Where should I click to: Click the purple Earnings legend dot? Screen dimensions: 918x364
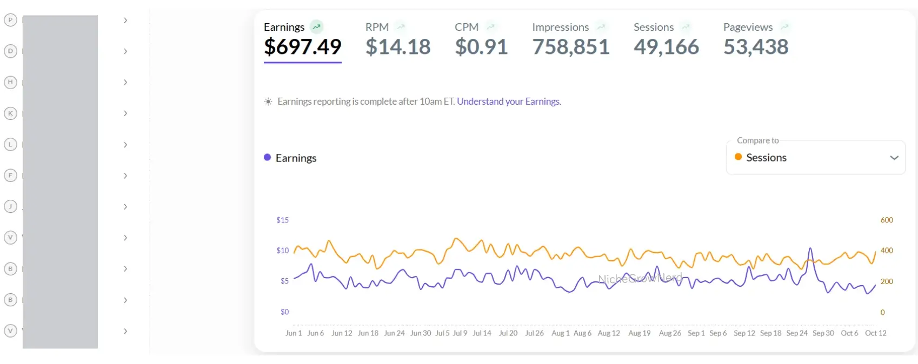tap(267, 157)
